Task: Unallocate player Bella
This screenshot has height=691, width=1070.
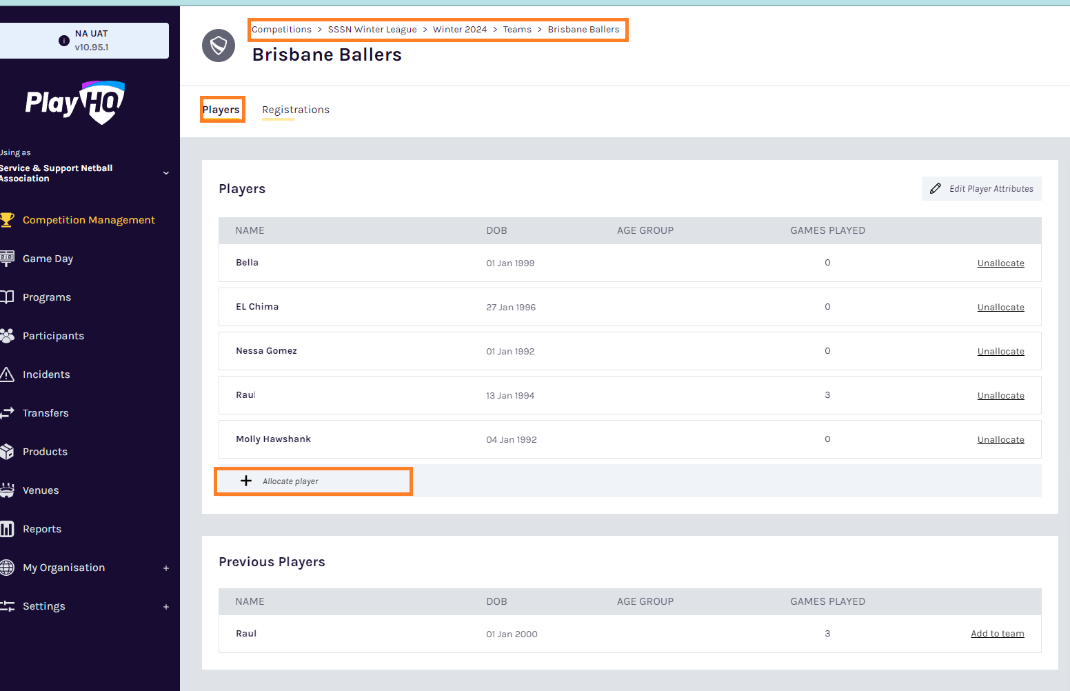Action: tap(1000, 263)
